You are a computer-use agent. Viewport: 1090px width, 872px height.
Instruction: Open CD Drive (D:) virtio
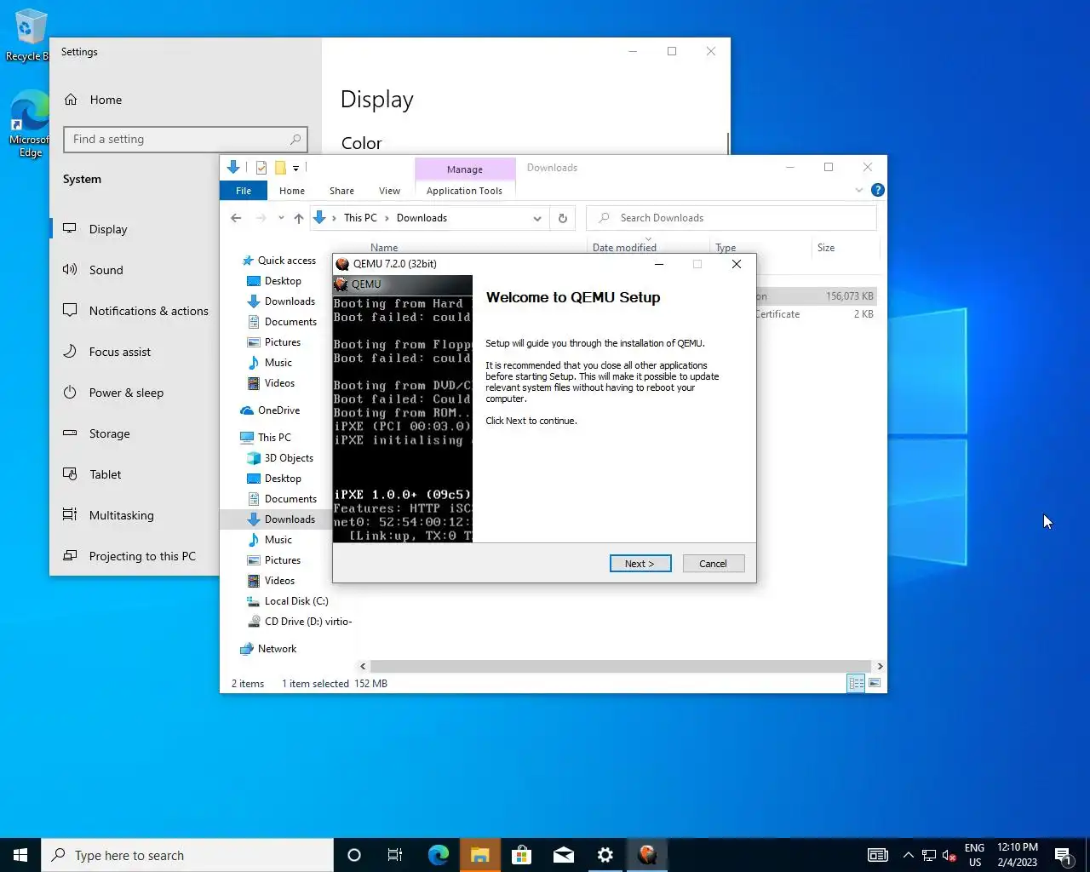tap(307, 622)
